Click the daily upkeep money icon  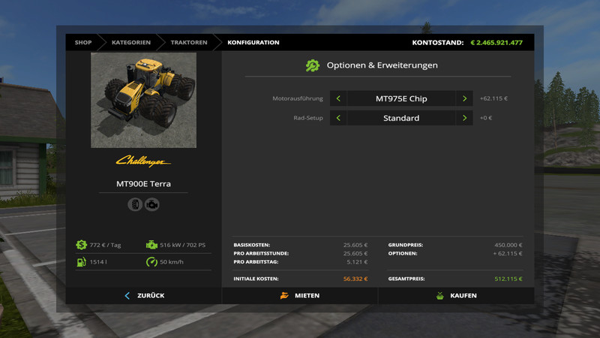(x=81, y=245)
